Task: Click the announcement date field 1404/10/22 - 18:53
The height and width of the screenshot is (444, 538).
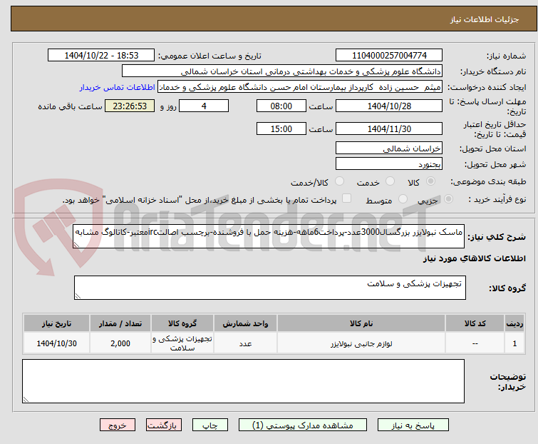Action: tap(101, 56)
